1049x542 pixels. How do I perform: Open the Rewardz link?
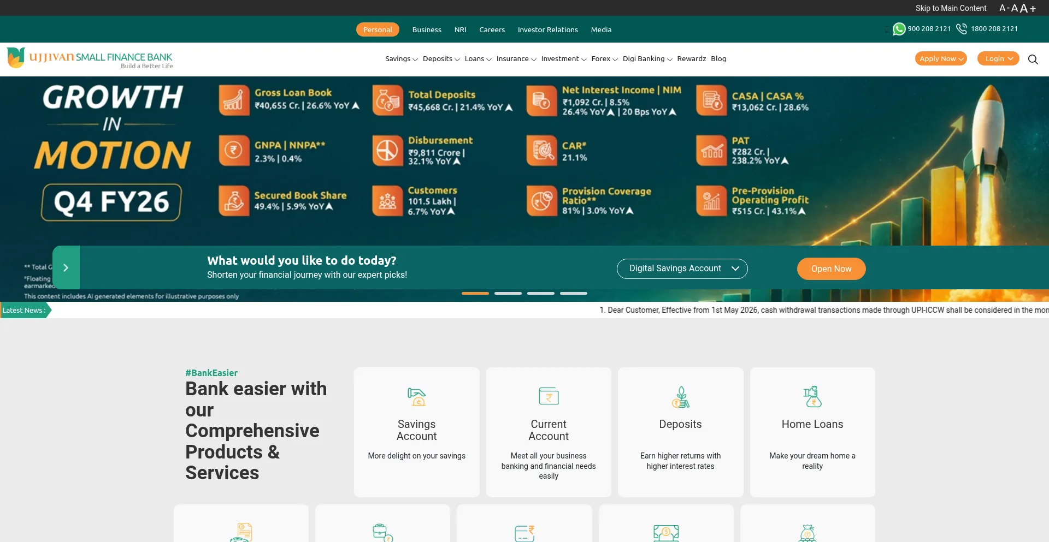tap(692, 59)
